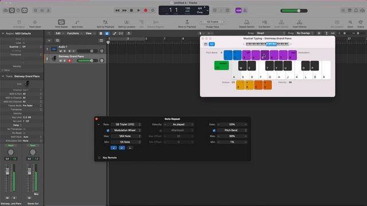
Task: Uncheck the Modulation Wheel checkbox
Action: [108, 130]
